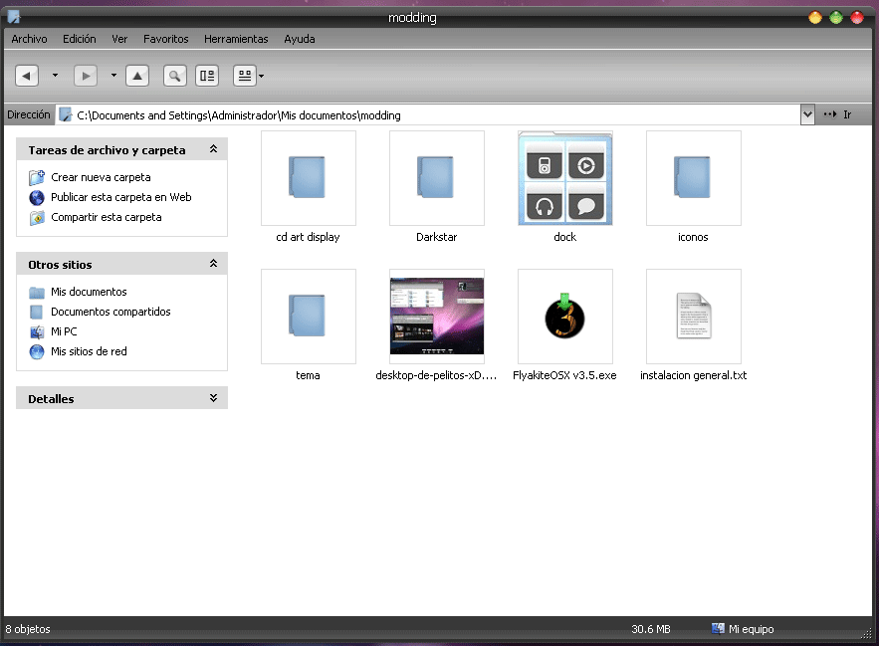Open the Back history dropdown arrow
This screenshot has width=879, height=646.
coord(55,75)
